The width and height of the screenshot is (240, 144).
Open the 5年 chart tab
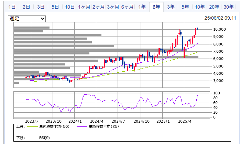click(x=185, y=7)
